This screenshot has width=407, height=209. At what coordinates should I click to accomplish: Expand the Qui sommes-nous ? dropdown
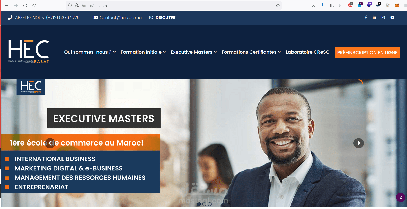(x=90, y=52)
